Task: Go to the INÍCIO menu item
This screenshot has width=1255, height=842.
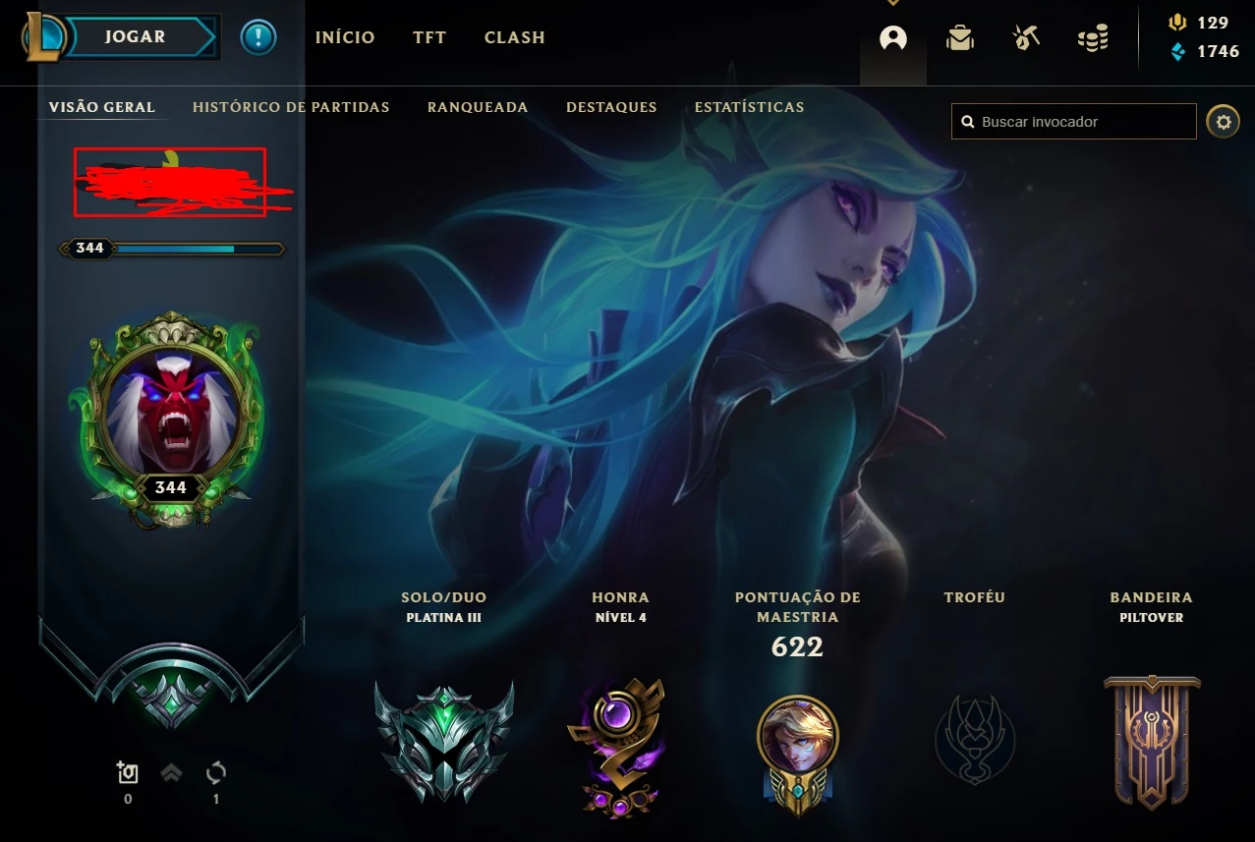Action: 345,37
